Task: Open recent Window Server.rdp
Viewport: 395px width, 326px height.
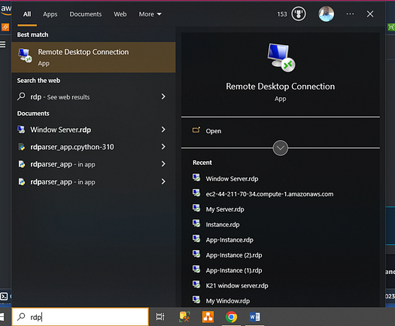Action: [x=232, y=178]
